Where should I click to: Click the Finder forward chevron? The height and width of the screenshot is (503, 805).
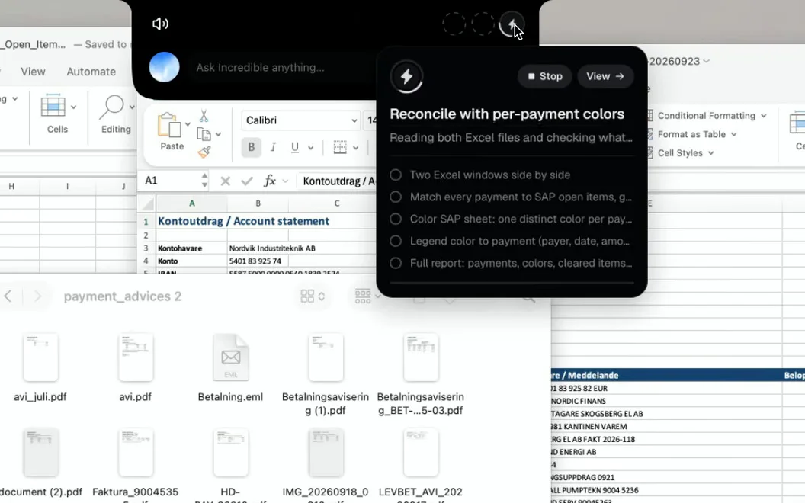tap(37, 296)
